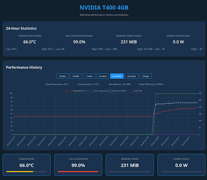Click the 'High: 99%' value
Screen dimensions: 207x180
97,49
